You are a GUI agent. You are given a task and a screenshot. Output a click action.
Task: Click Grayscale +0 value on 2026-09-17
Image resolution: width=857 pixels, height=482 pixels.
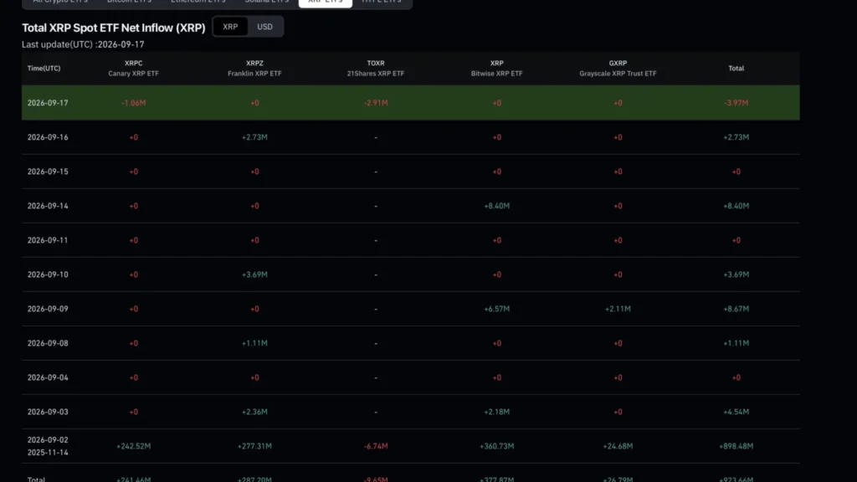[x=618, y=103]
